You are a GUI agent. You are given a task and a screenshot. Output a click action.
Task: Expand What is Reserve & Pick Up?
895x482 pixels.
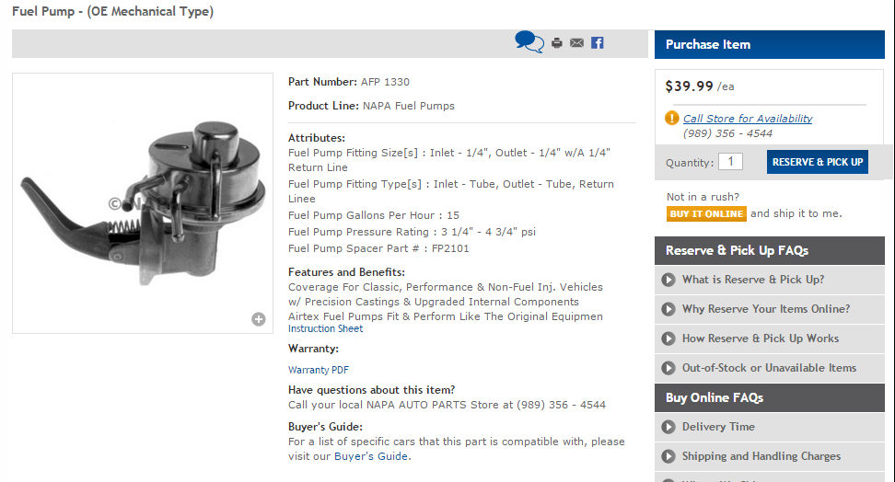770,280
